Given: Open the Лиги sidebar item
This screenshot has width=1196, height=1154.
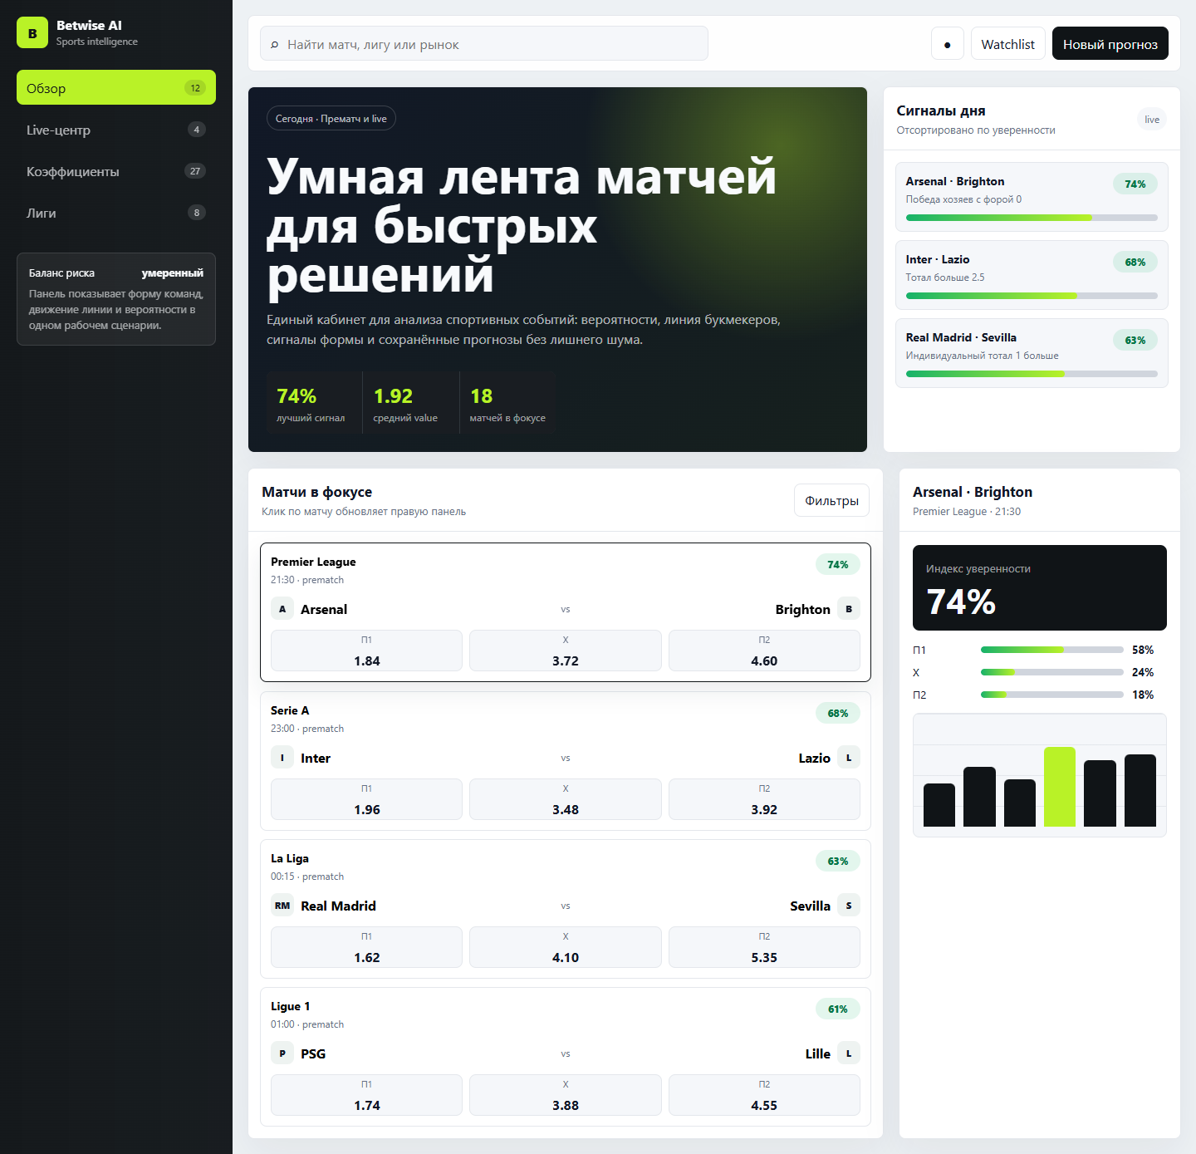Looking at the screenshot, I should point(116,213).
